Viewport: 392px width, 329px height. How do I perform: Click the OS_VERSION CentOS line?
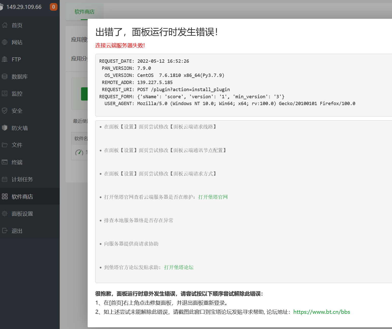click(x=164, y=75)
